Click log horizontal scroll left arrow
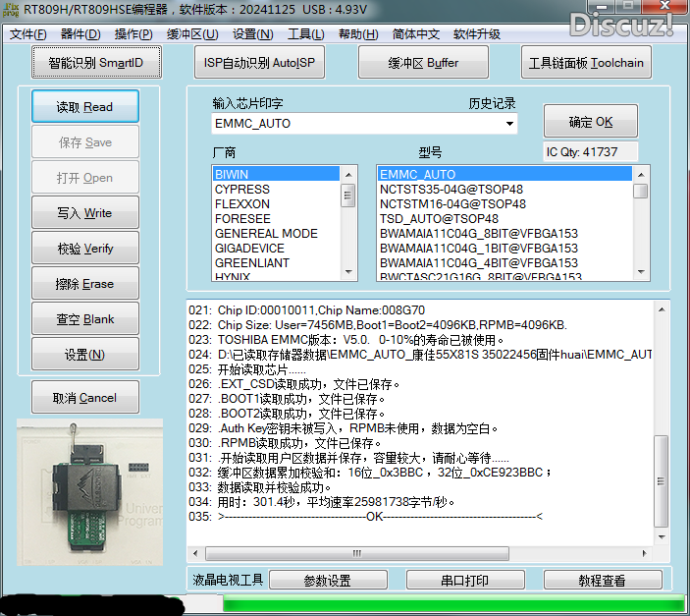Screen dimensions: 690x616 point(196,553)
